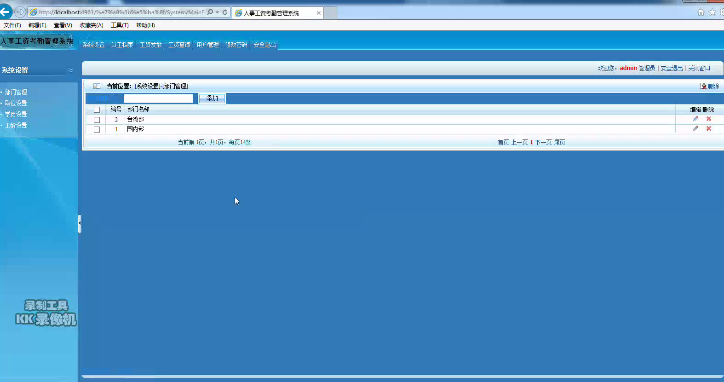Click the browser forward arrow button
The image size is (724, 382).
pyautogui.click(x=20, y=12)
